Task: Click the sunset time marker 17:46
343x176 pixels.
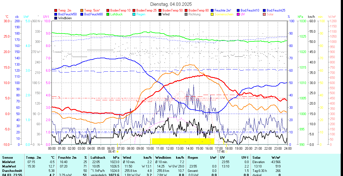Action: pos(221,151)
